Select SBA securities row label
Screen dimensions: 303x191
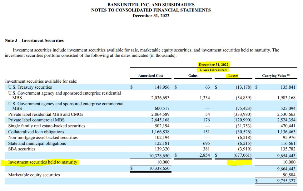click(x=22, y=149)
